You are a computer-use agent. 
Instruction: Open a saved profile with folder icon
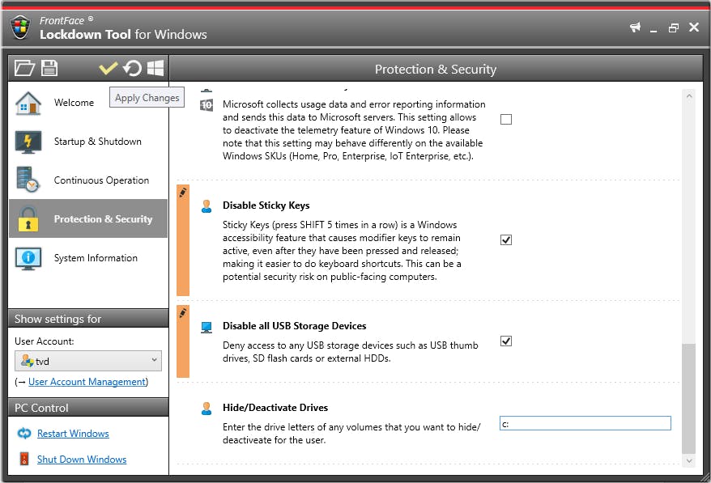pyautogui.click(x=24, y=69)
